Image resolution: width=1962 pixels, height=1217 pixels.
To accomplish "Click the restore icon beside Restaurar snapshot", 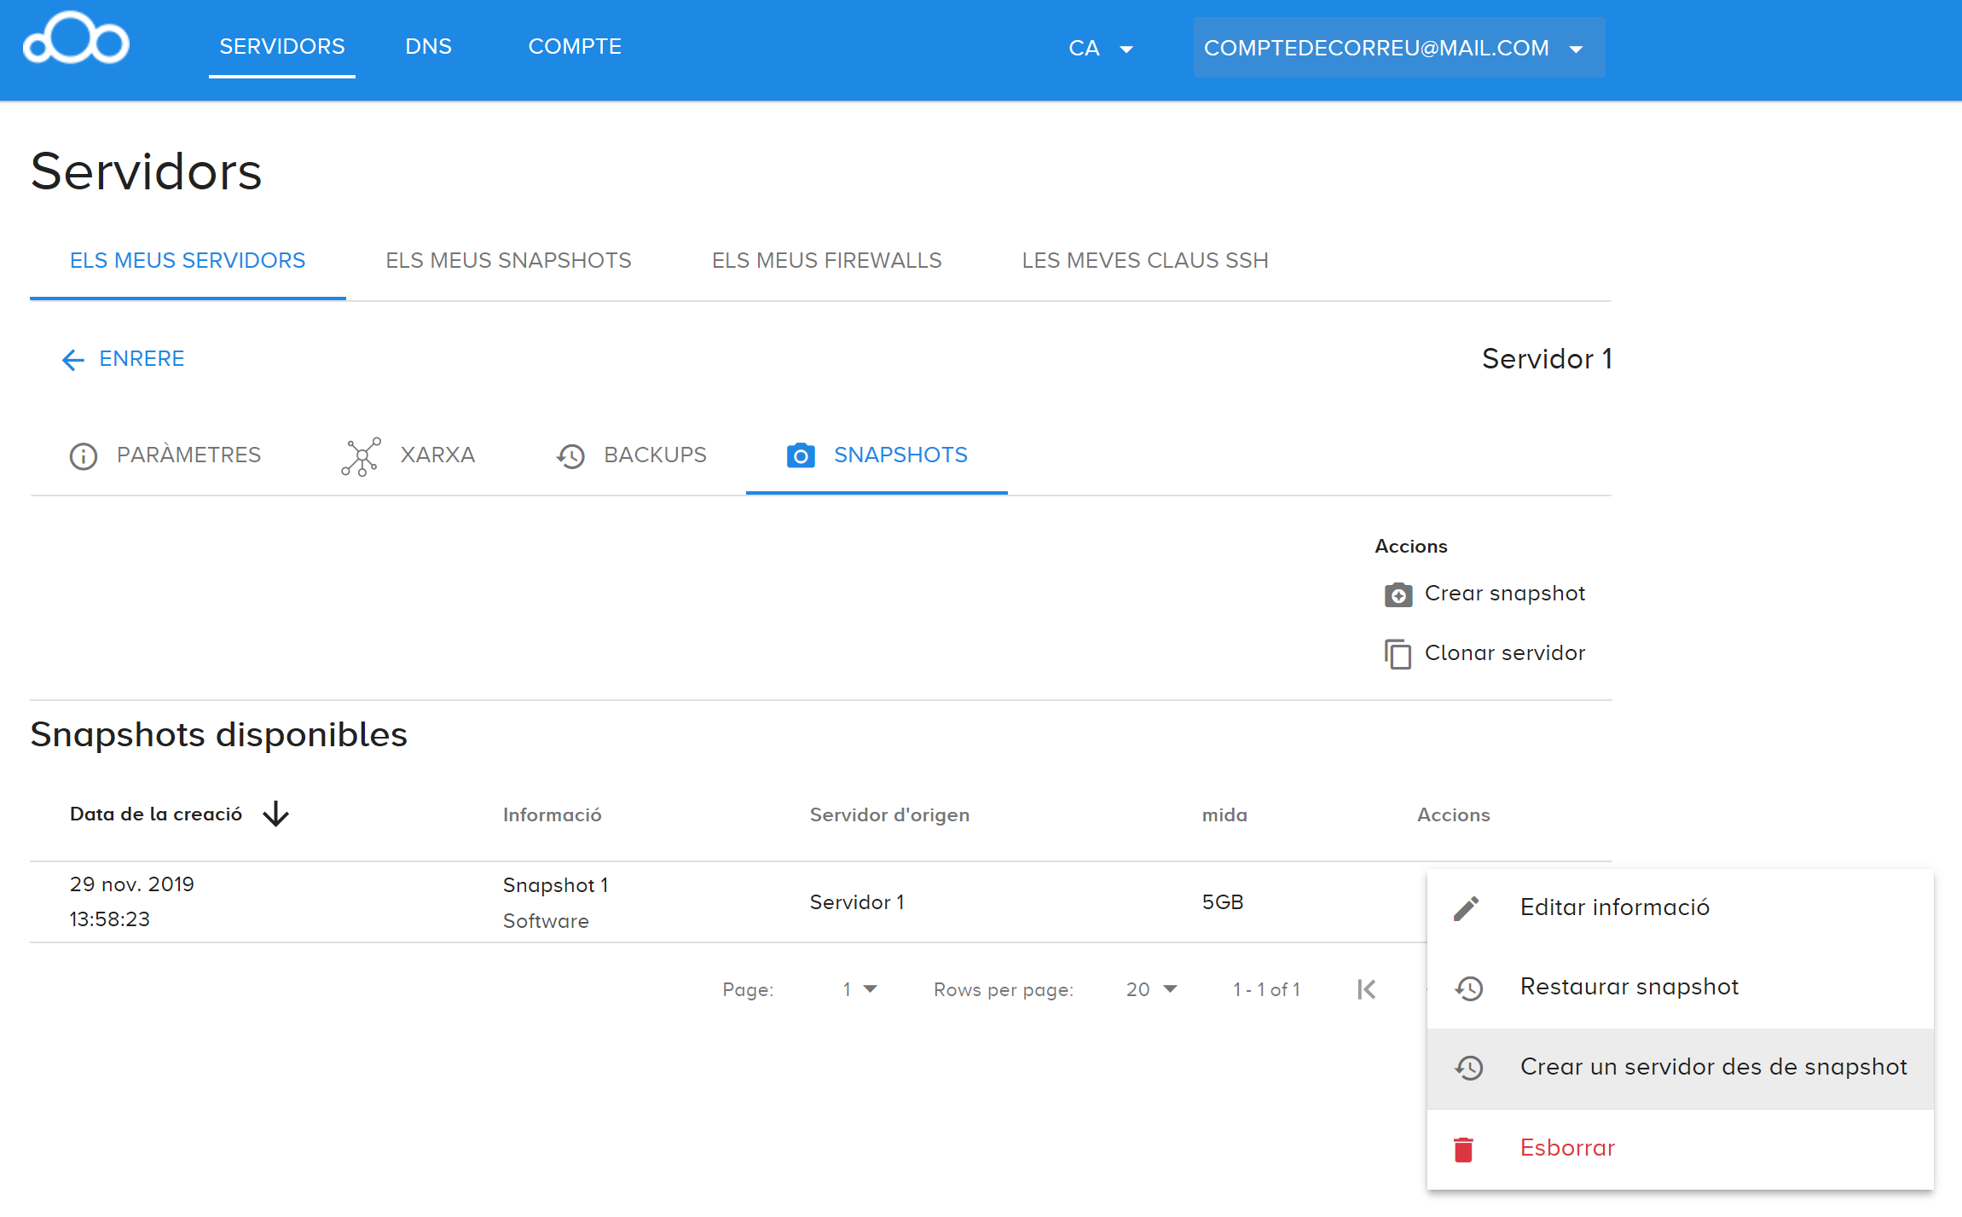I will tap(1468, 988).
